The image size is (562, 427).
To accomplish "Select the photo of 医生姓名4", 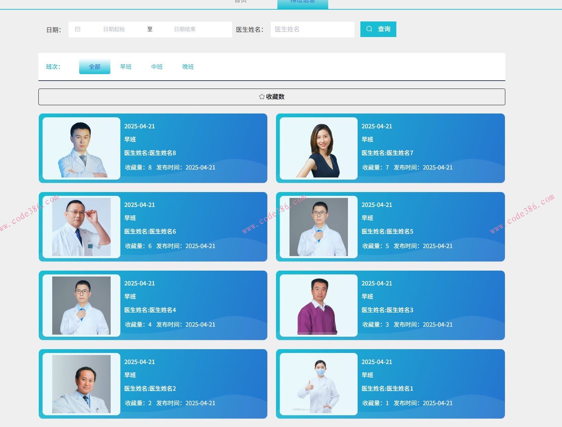I will 81,306.
